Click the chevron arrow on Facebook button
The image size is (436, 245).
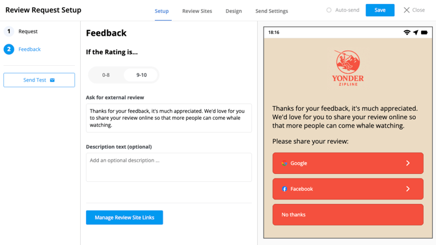pos(407,189)
